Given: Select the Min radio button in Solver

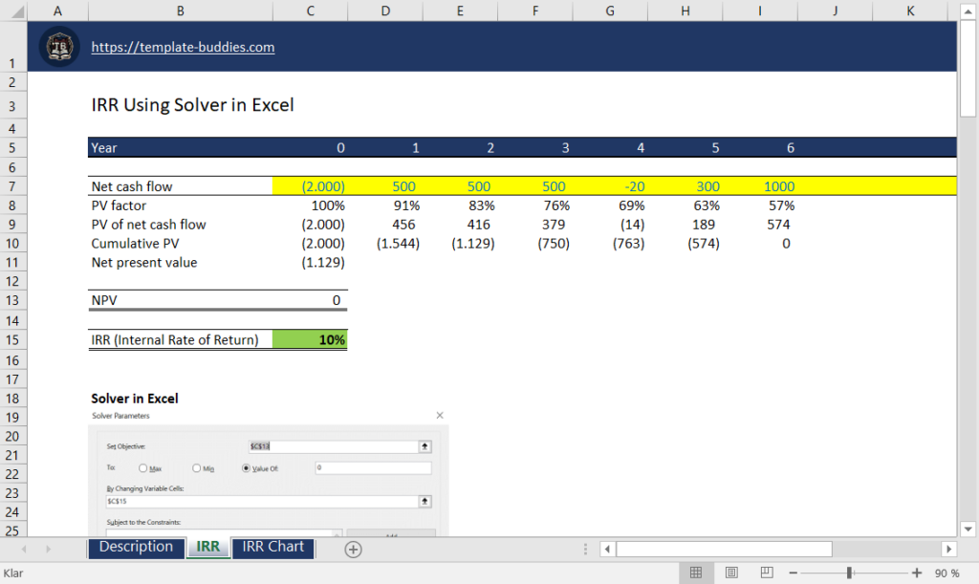Looking at the screenshot, I should click(x=195, y=467).
